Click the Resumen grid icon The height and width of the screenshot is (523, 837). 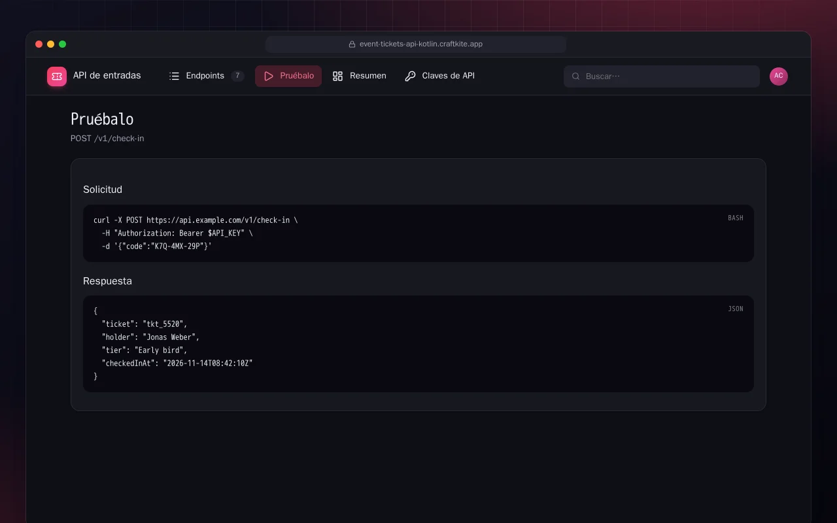[x=337, y=76]
